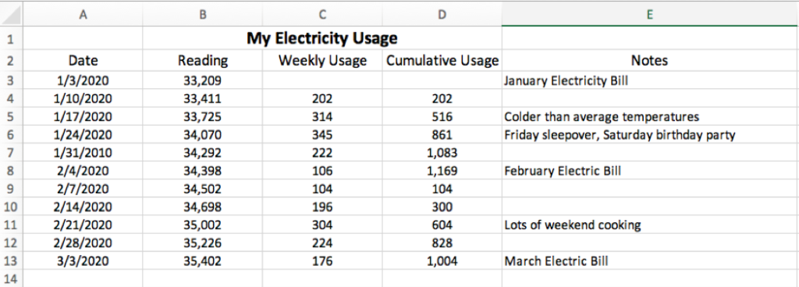Select the date cell 1/3/2020
This screenshot has width=799, height=287.
tap(83, 80)
